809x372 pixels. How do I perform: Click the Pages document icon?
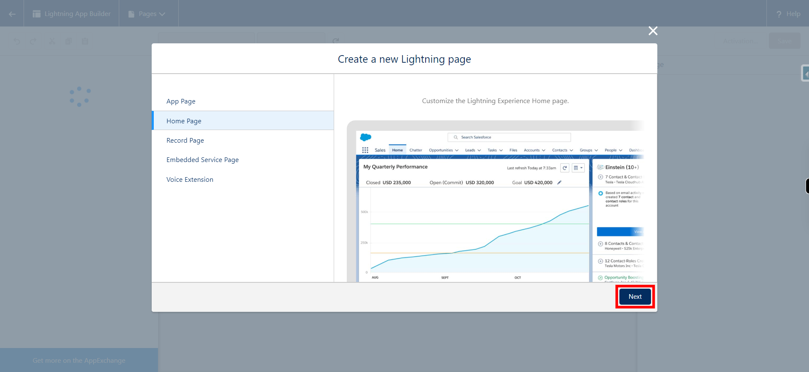[131, 14]
